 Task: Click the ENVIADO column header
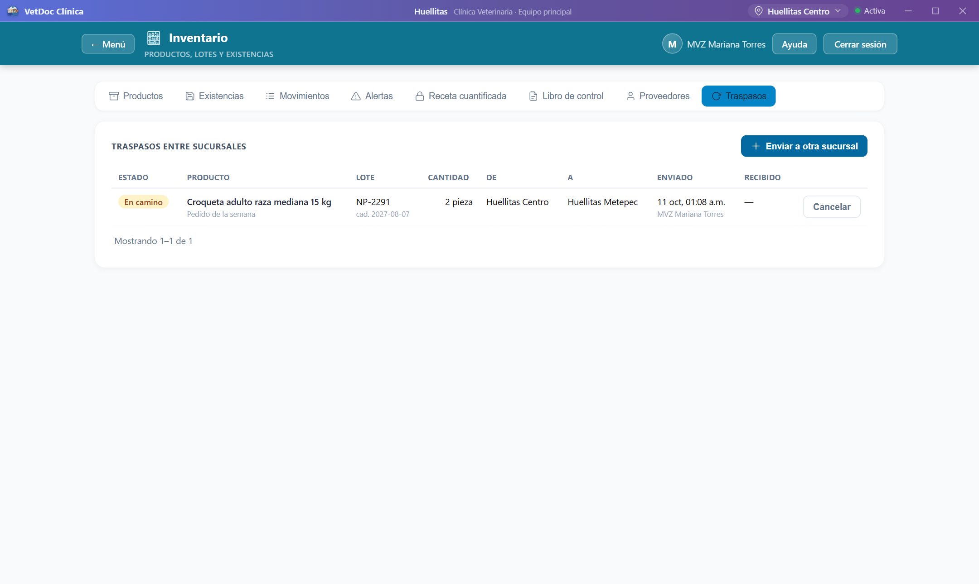(674, 177)
